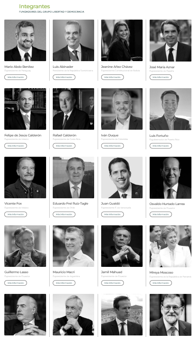
Task: Open Más información under Luis Abinader
Action: point(64,77)
